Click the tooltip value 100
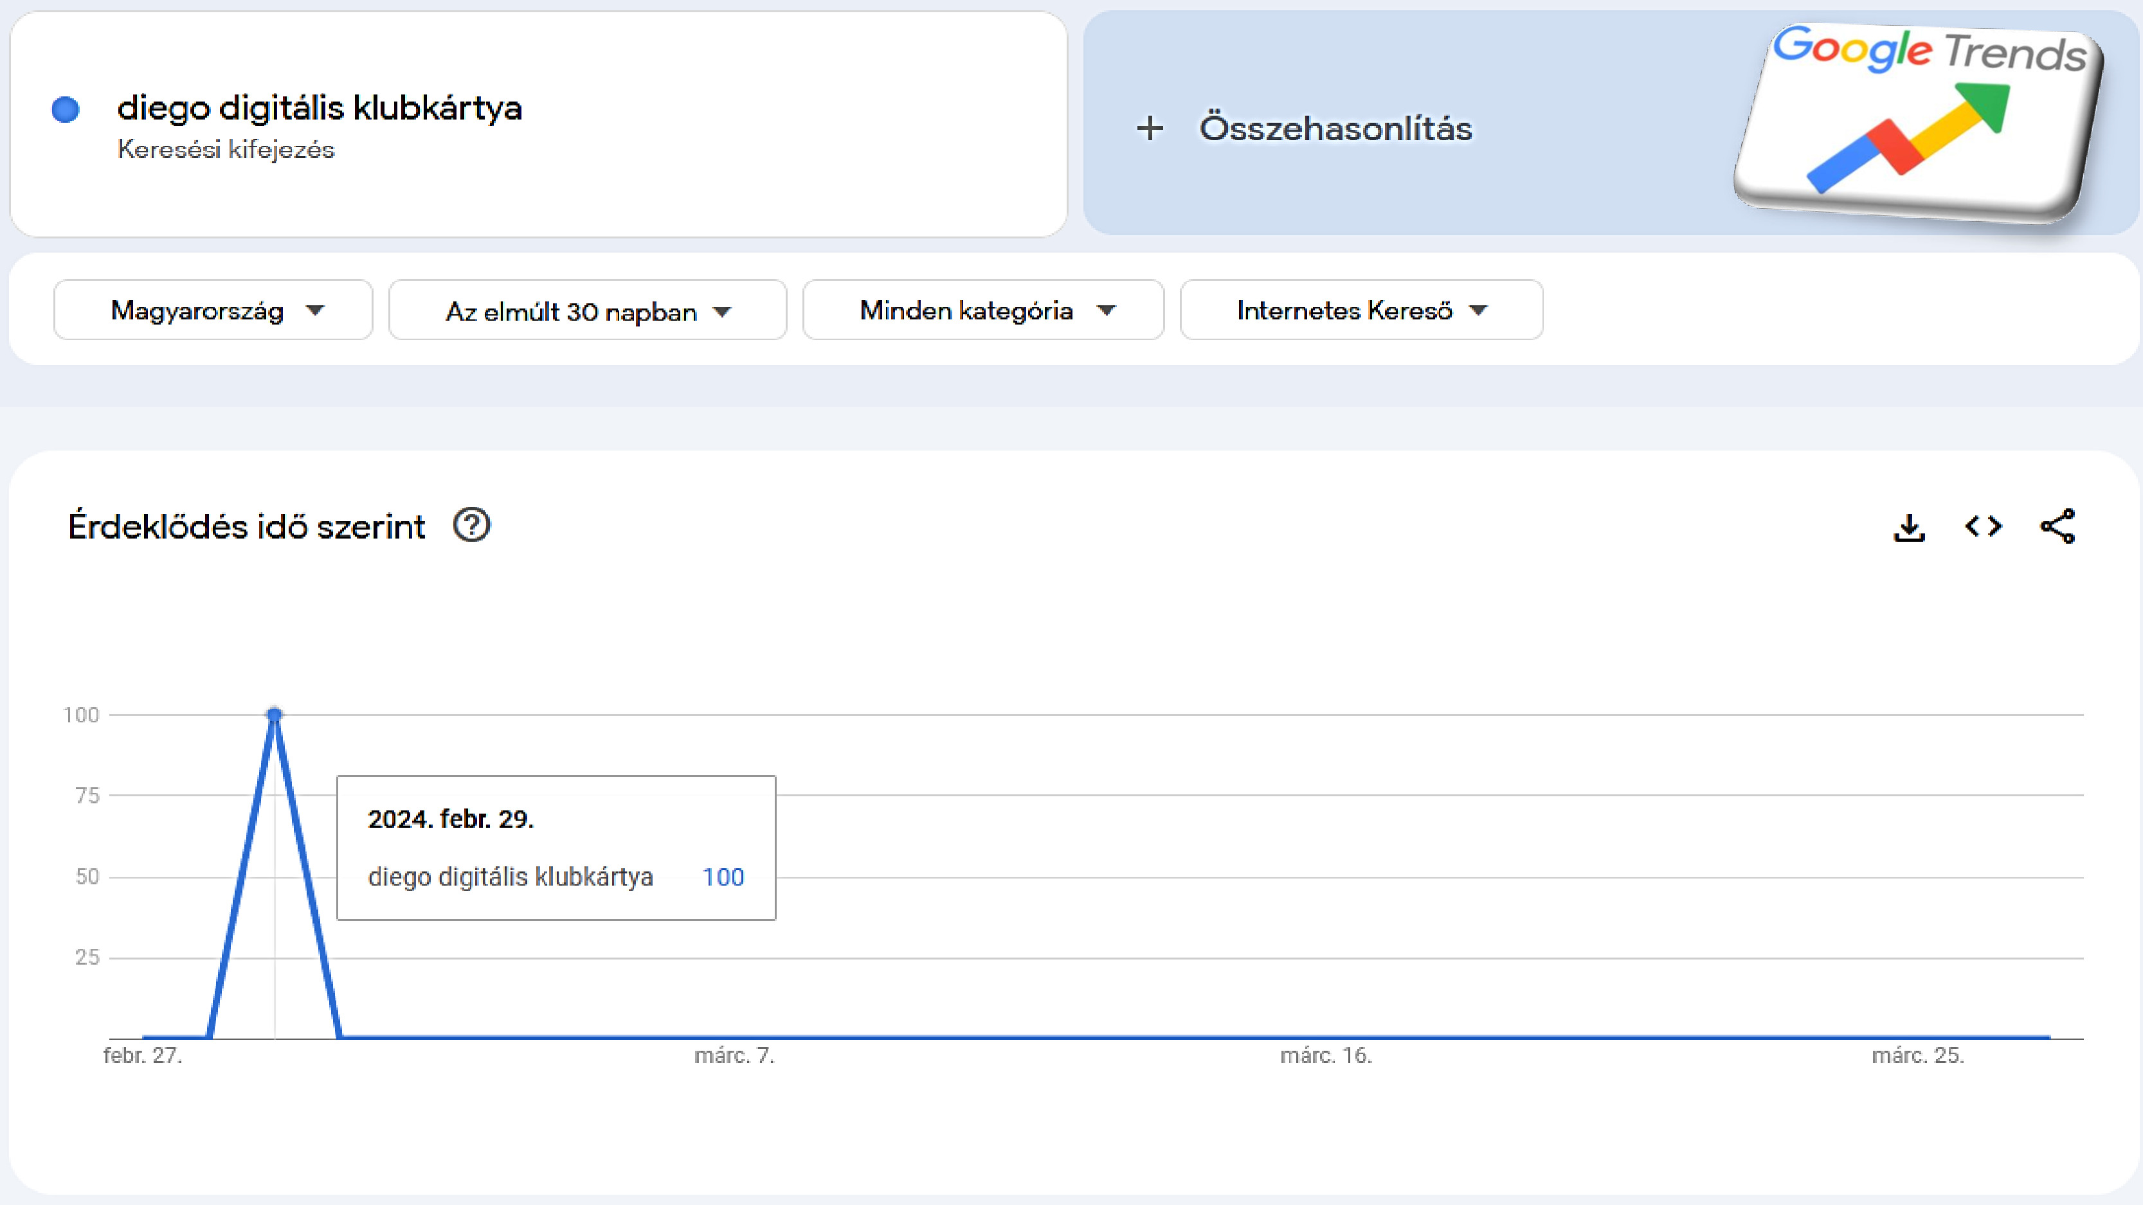 tap(723, 877)
